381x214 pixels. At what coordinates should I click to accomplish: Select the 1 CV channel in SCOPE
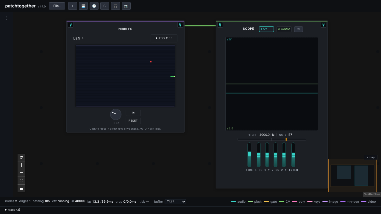tap(266, 29)
